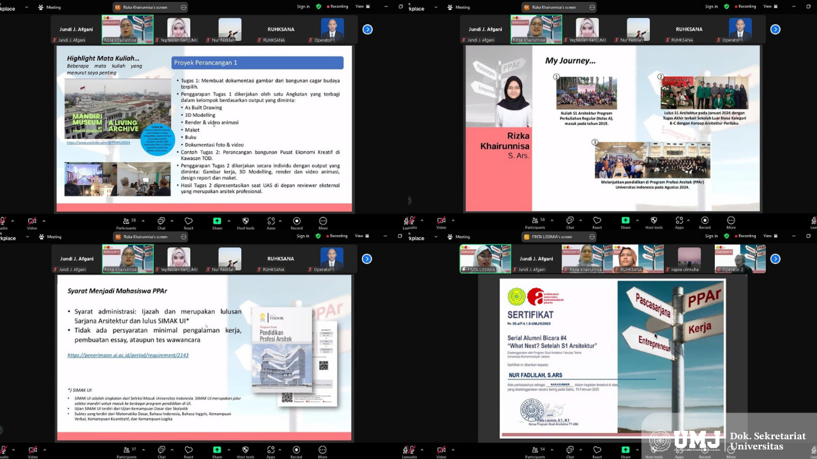The height and width of the screenshot is (459, 817).
Task: Open the youtube.com/@PPARUI2024 link
Action: point(98,143)
